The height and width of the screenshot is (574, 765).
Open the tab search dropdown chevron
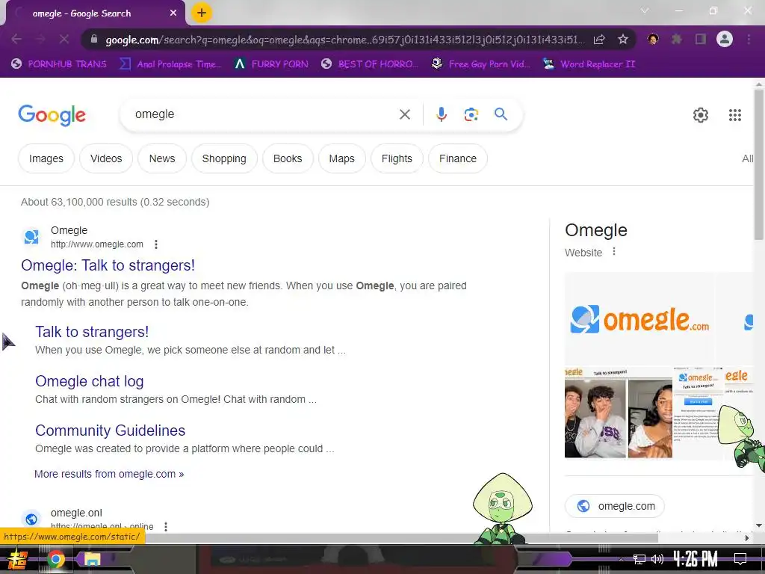pos(645,10)
